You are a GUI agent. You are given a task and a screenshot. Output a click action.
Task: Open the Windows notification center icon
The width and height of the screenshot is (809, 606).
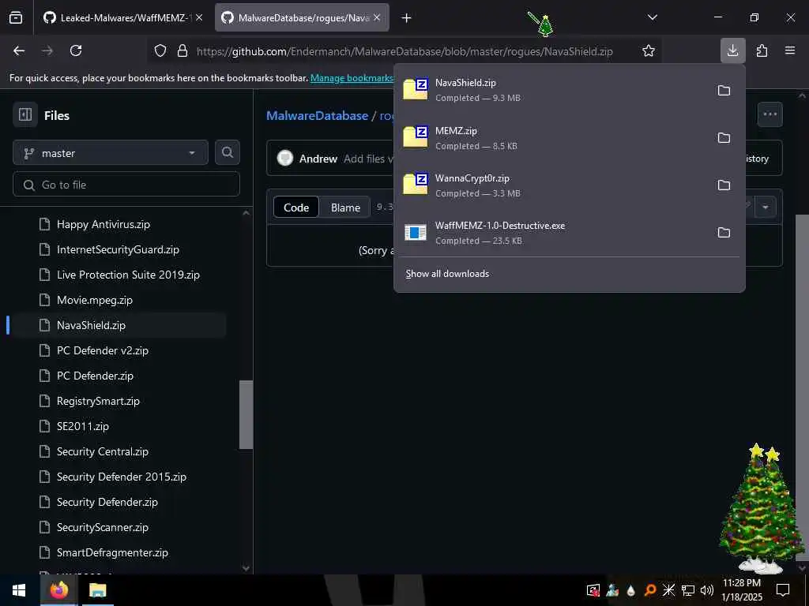[x=783, y=590]
